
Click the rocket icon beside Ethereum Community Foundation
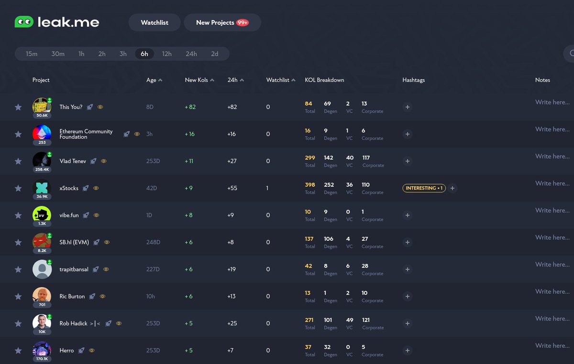(x=126, y=134)
